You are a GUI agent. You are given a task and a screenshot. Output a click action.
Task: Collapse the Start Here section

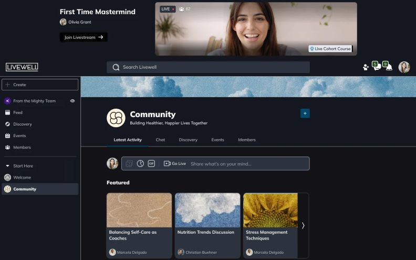[7, 166]
